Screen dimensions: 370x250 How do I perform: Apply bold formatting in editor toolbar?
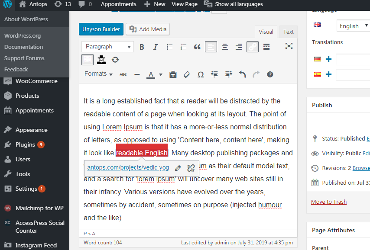point(142,47)
